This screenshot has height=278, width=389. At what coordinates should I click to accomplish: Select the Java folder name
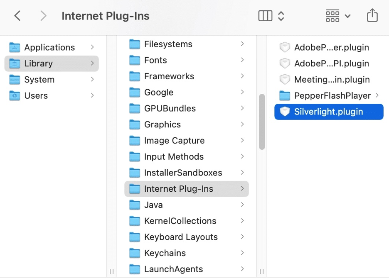coord(154,205)
